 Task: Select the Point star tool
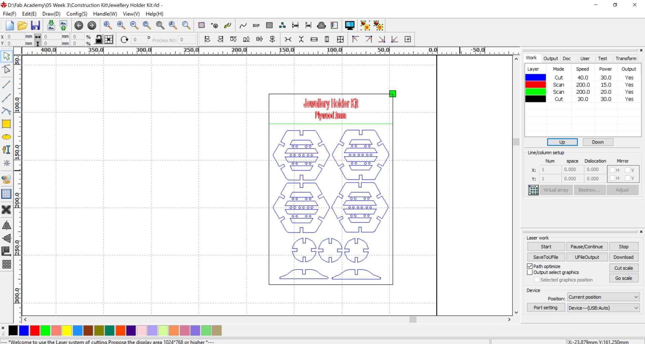point(6,163)
